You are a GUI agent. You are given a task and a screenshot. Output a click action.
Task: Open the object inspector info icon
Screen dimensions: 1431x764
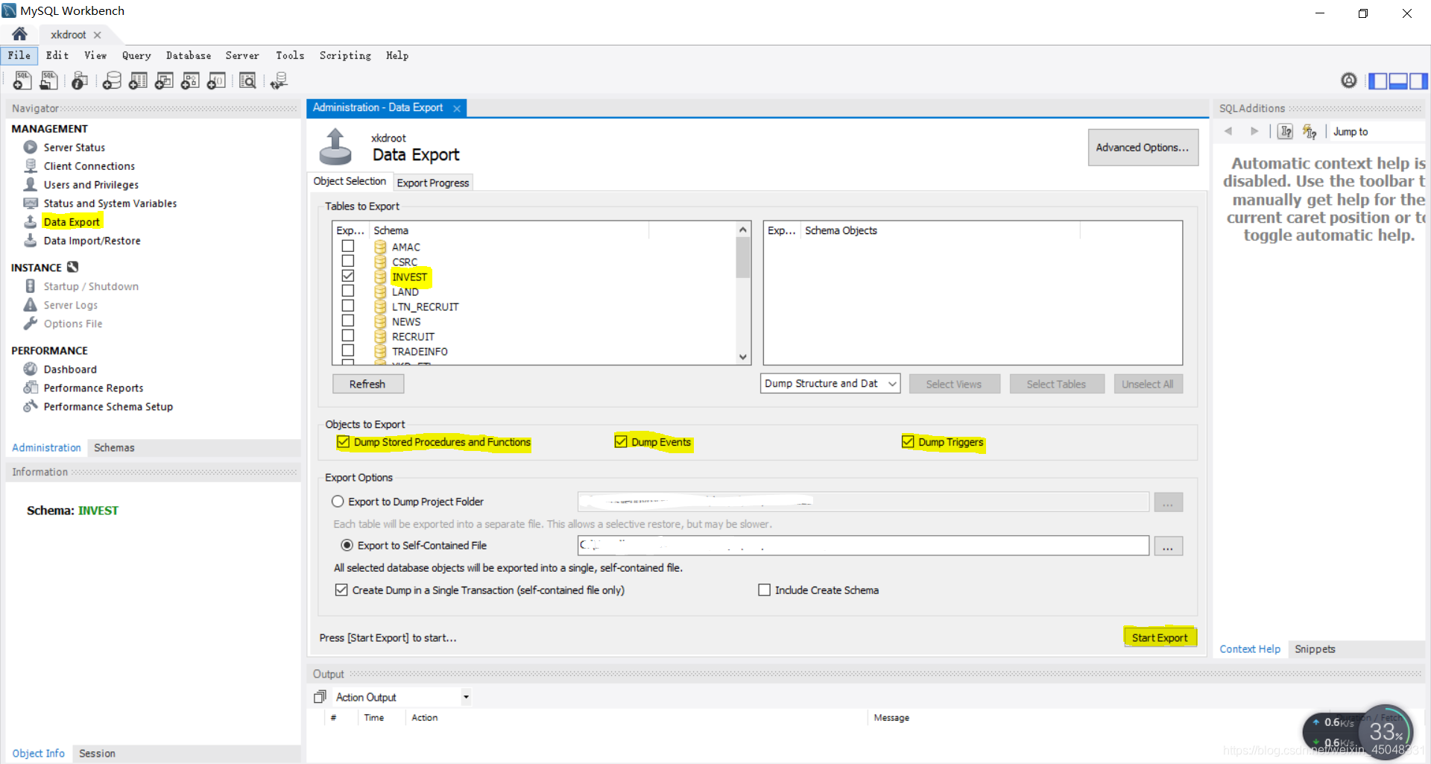click(80, 80)
